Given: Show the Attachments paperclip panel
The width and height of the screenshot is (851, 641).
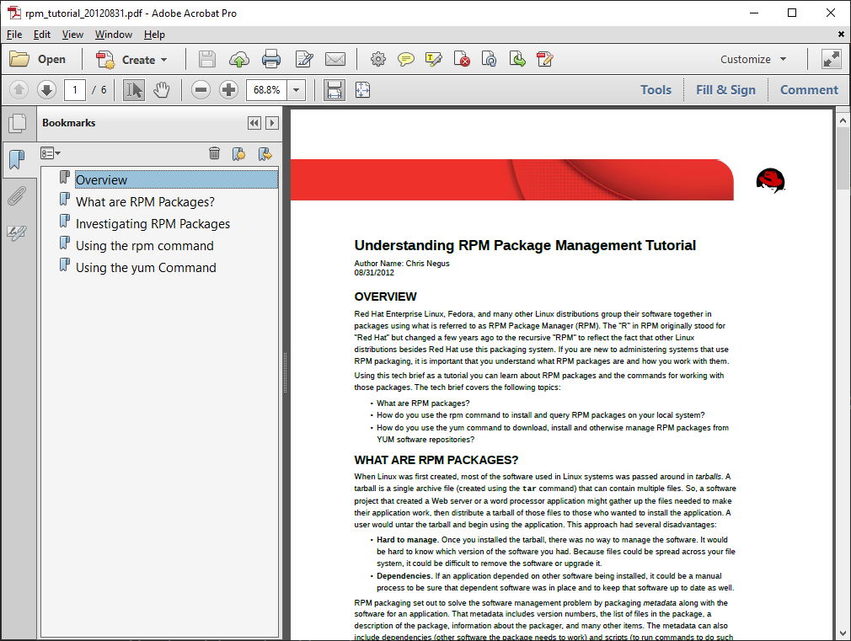Looking at the screenshot, I should click(x=18, y=196).
